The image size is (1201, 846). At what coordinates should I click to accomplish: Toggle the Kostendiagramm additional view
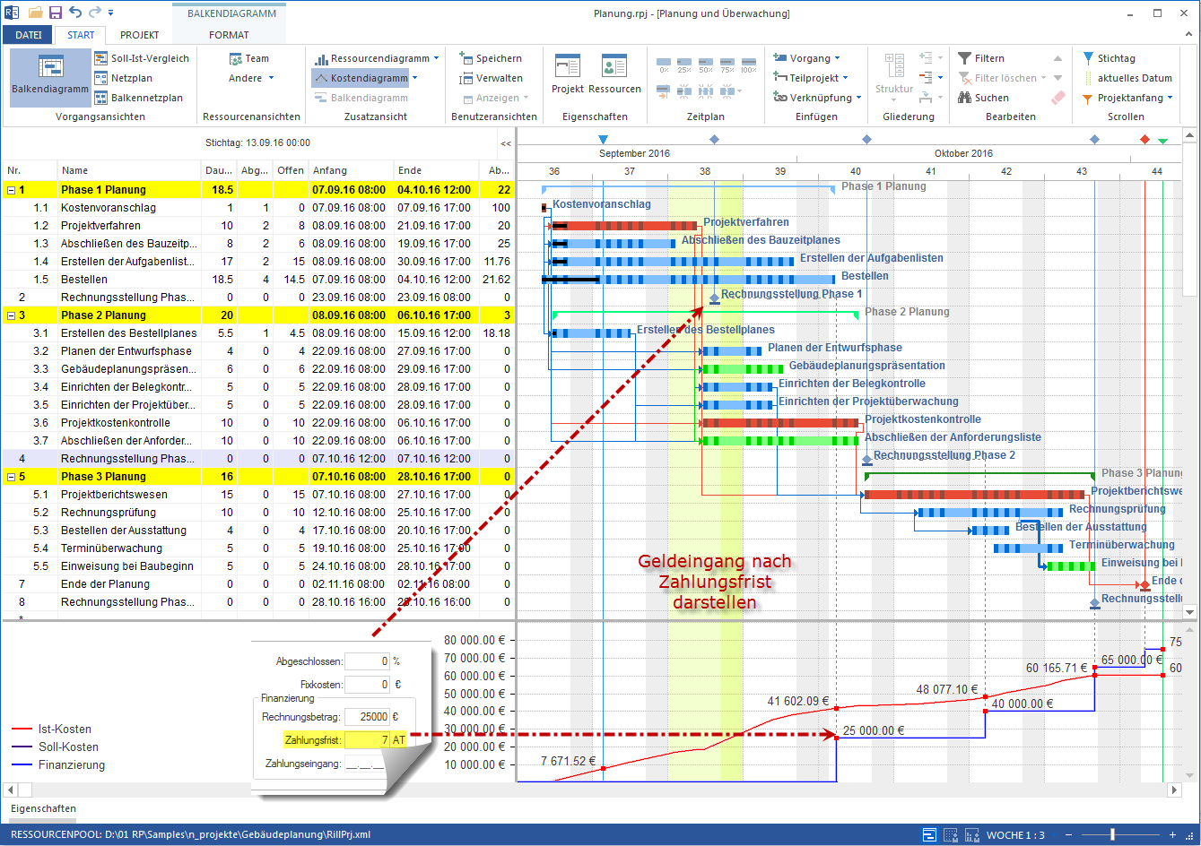pos(361,78)
